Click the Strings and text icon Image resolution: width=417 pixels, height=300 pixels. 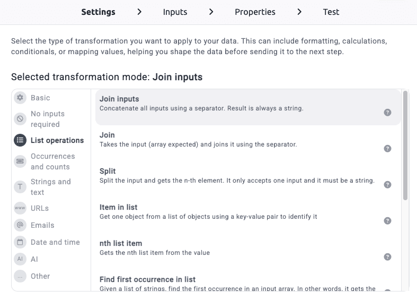20,187
